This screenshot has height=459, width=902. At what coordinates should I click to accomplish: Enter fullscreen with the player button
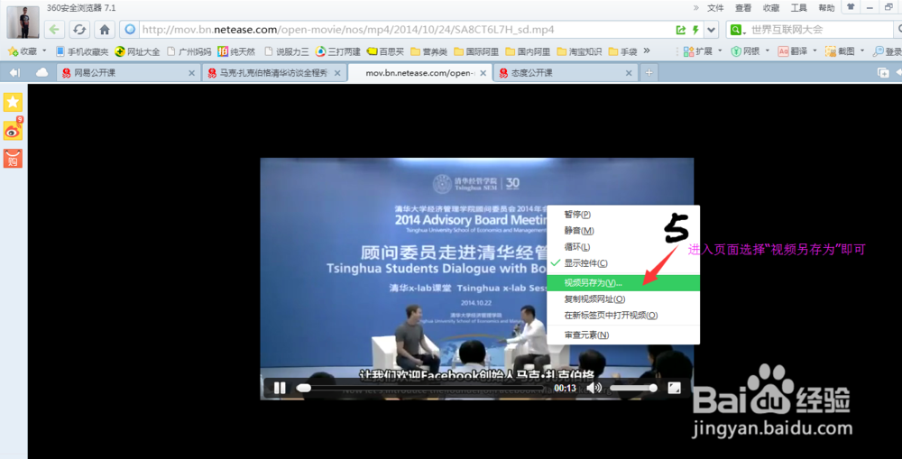(x=674, y=389)
